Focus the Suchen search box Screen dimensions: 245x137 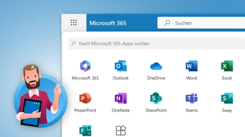pyautogui.click(x=201, y=23)
